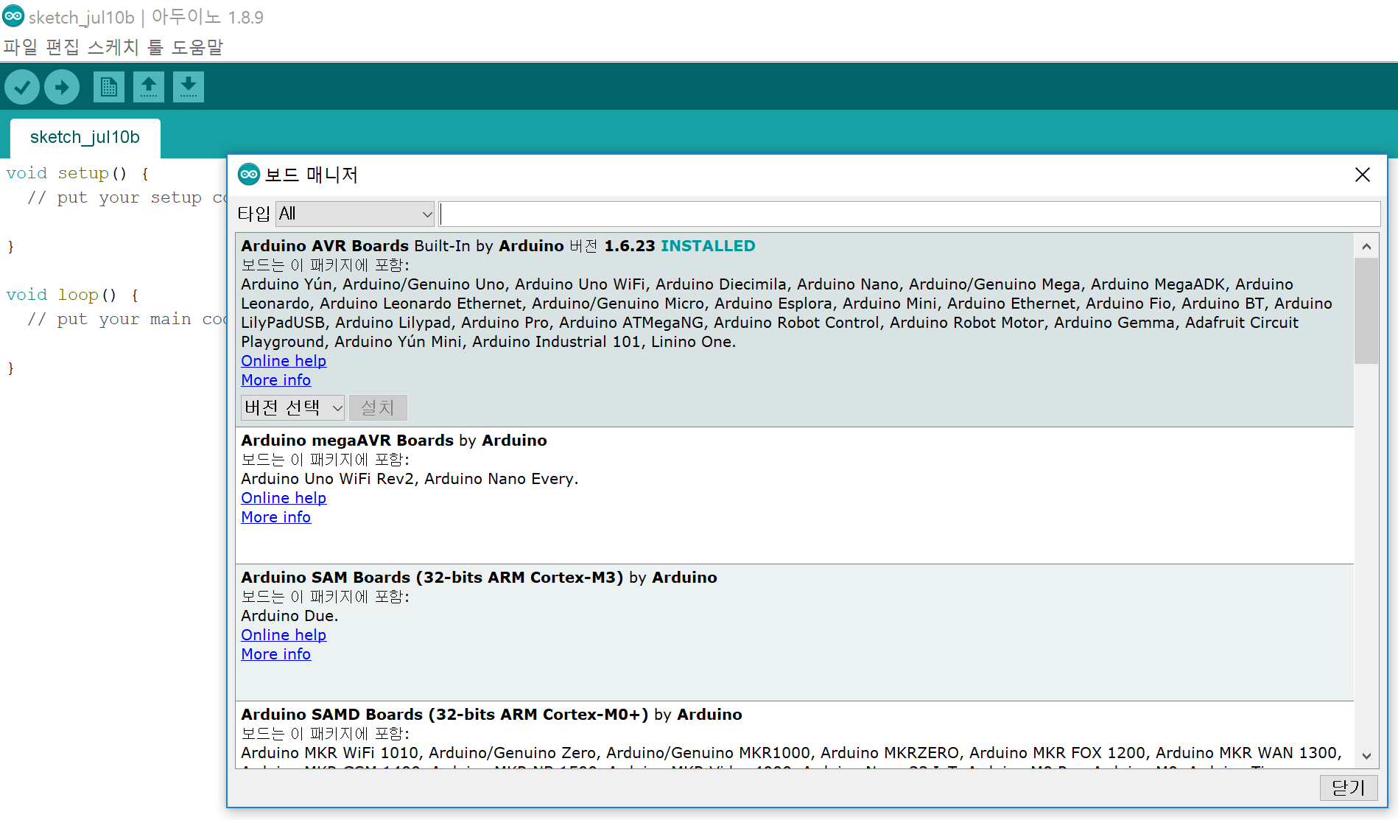Image resolution: width=1398 pixels, height=820 pixels.
Task: Close the 보드 매니저 dialog with X
Action: pyautogui.click(x=1363, y=175)
